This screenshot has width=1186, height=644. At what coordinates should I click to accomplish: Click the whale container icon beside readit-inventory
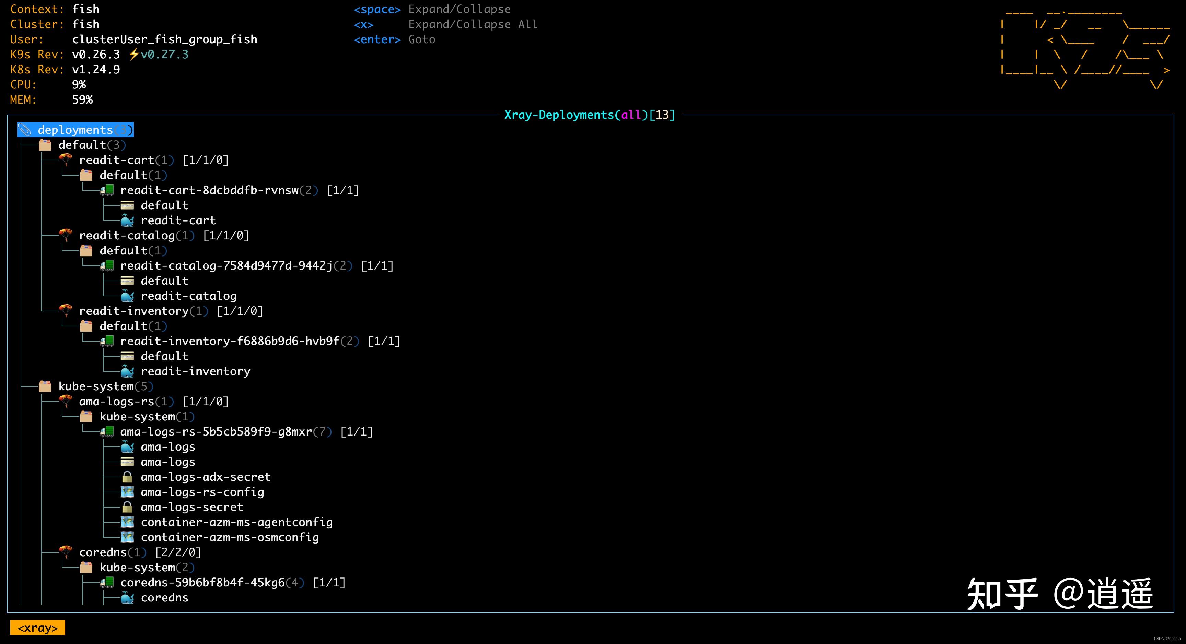[127, 371]
